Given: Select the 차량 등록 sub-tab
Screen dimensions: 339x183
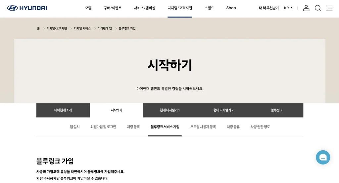Looking at the screenshot, I should (133, 127).
